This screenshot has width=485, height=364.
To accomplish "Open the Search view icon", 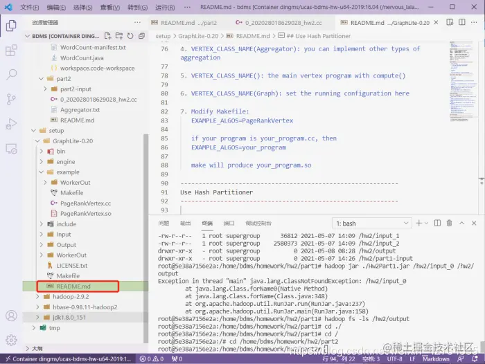I will point(11,75).
